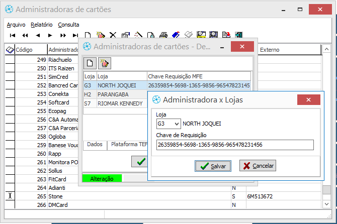Click new record page icon in main toolbar

pyautogui.click(x=88, y=35)
